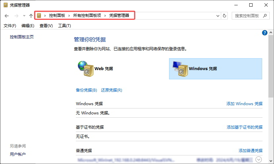
Task: Click the address bar location icon
Action: tap(39, 16)
